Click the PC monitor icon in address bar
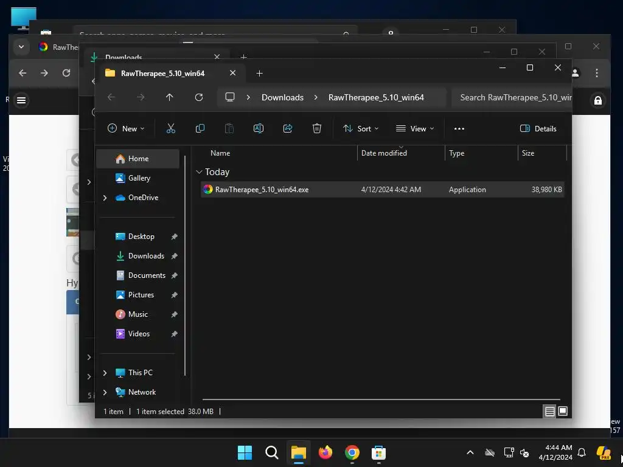The height and width of the screenshot is (467, 623). click(229, 97)
